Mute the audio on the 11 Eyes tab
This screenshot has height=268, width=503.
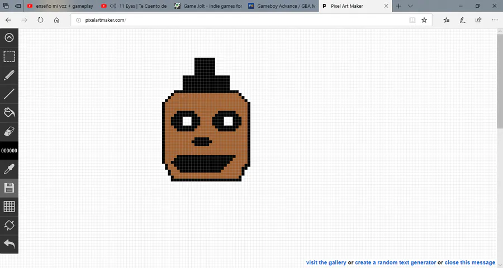pos(113,6)
